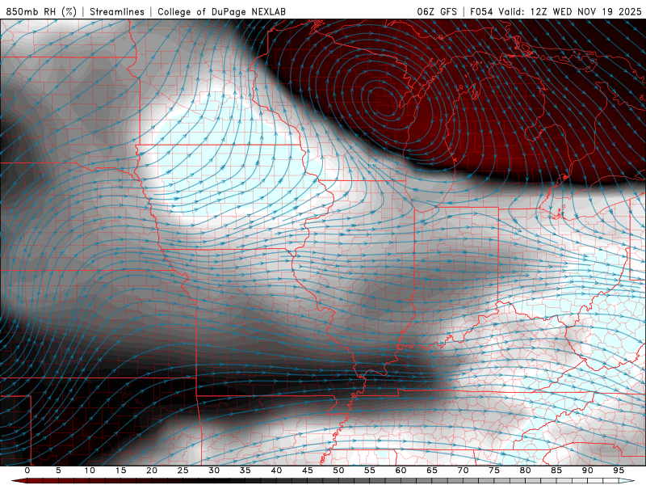The height and width of the screenshot is (485, 646).
Task: Click the colorbar label '80'
Action: coord(525,470)
